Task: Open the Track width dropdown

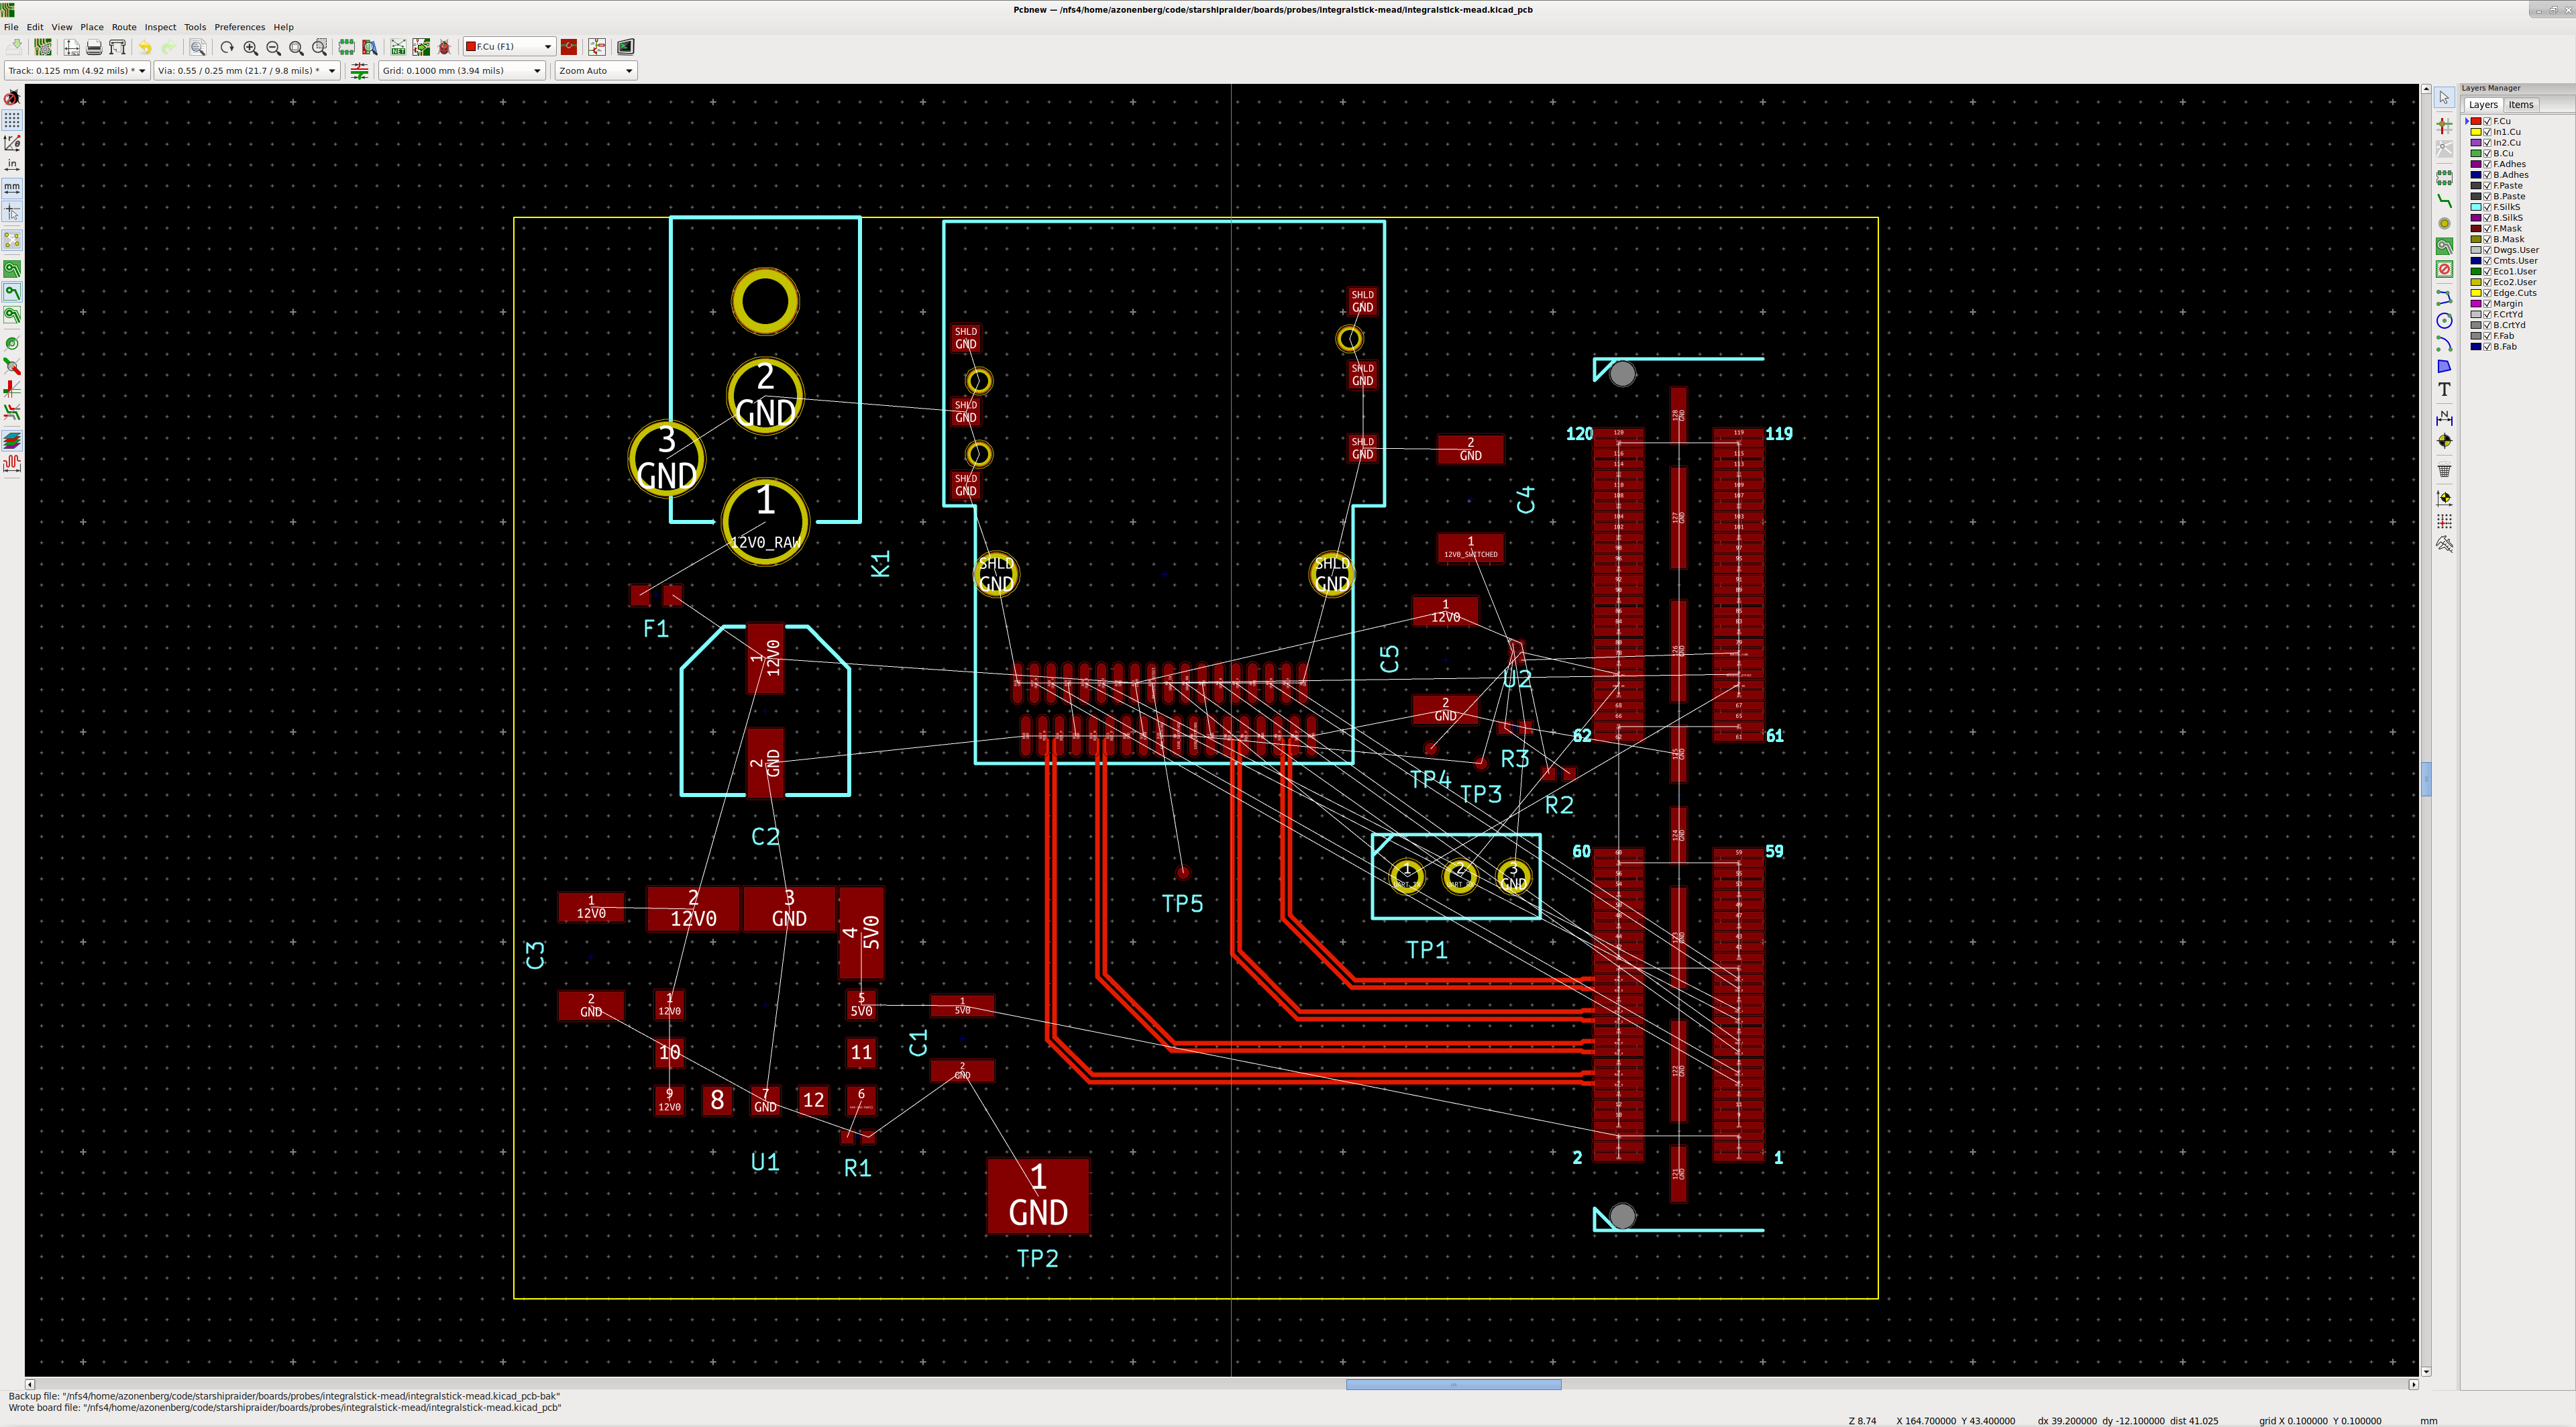Action: click(x=77, y=70)
